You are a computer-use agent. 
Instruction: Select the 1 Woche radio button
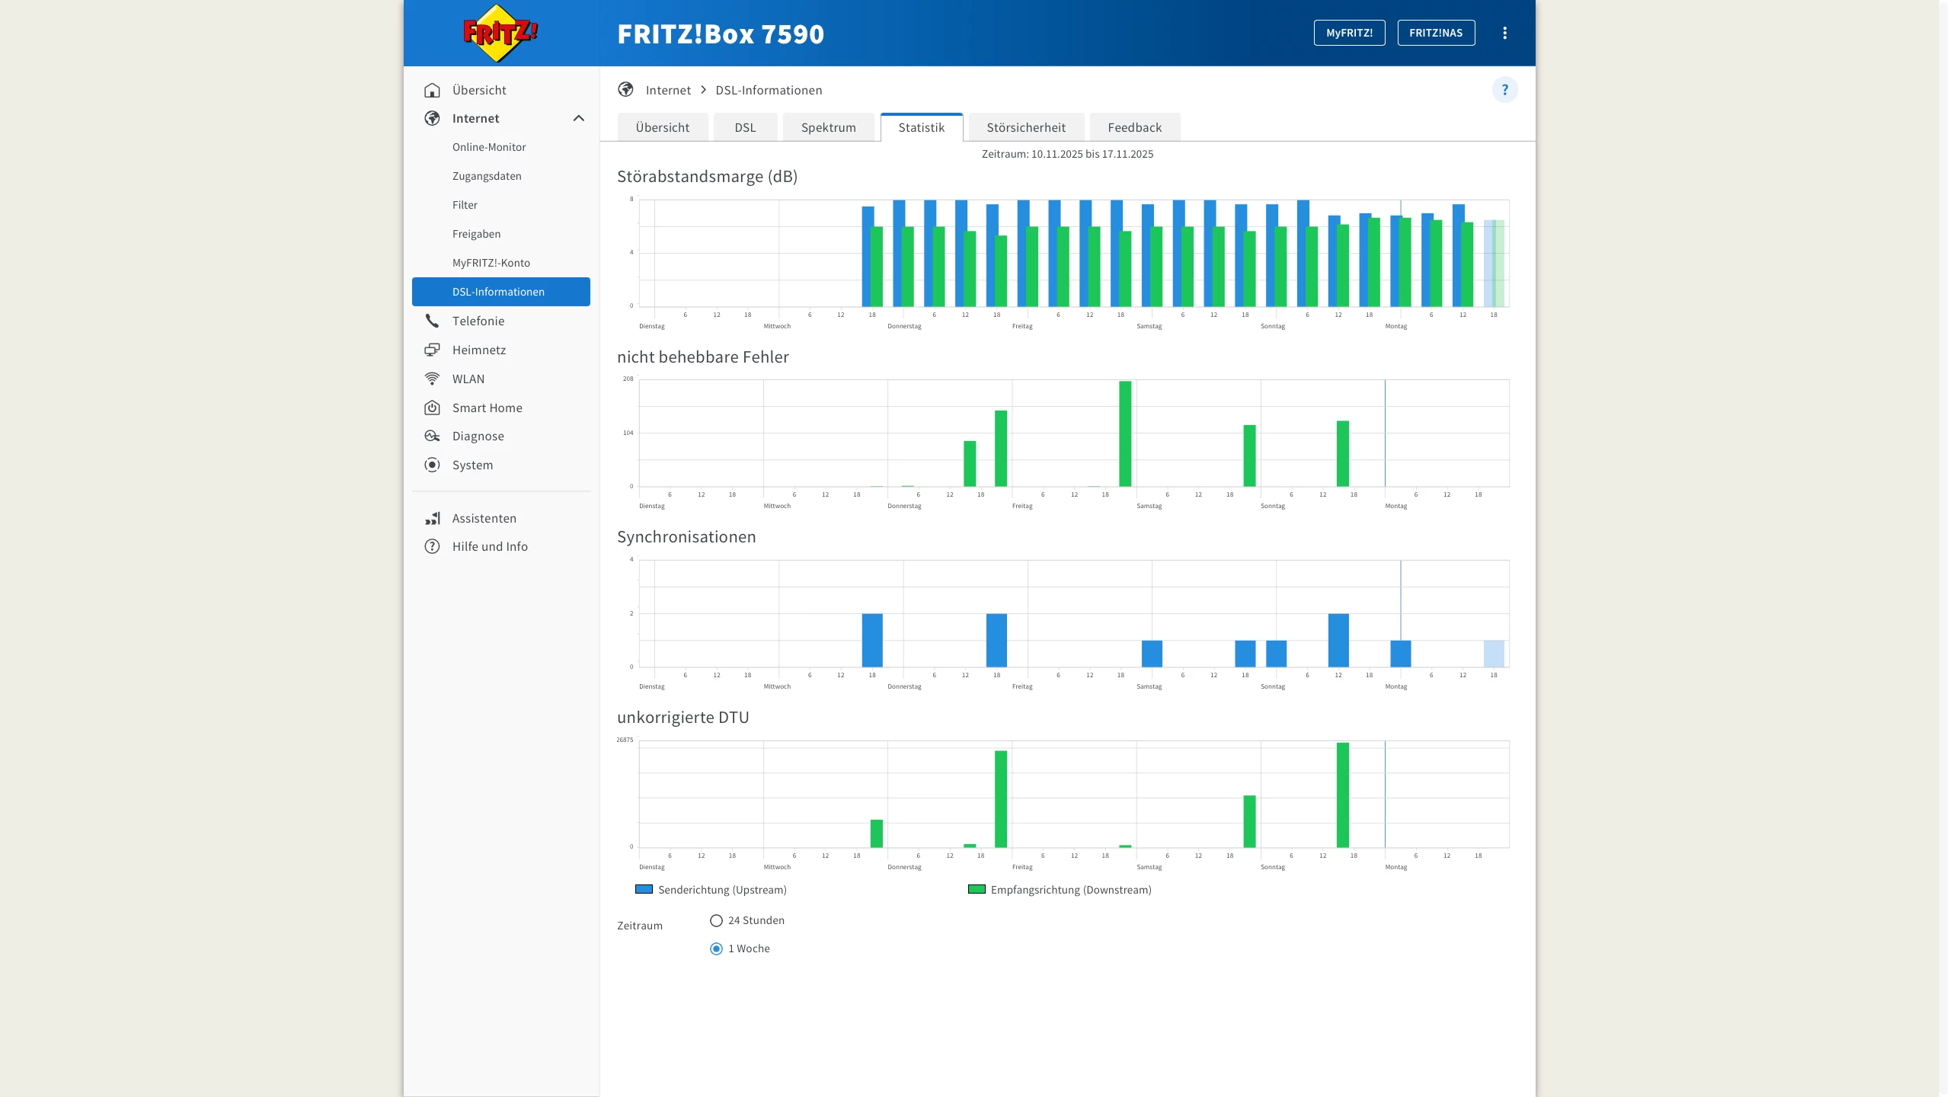click(716, 948)
